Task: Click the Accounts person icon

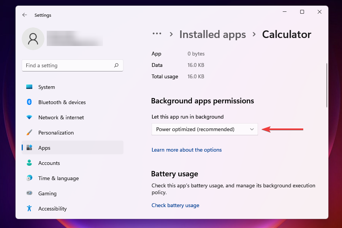Action: pyautogui.click(x=29, y=163)
